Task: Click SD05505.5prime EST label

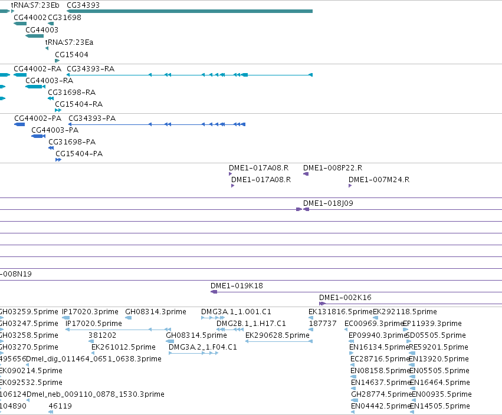Action: coord(436,335)
